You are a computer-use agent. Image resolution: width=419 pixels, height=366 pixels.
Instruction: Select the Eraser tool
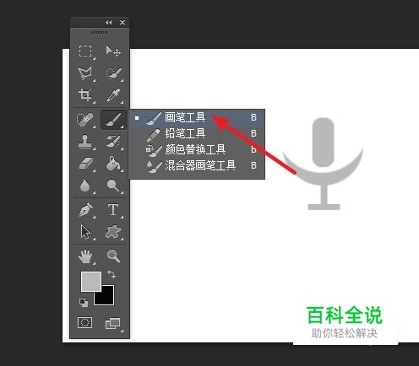click(86, 164)
